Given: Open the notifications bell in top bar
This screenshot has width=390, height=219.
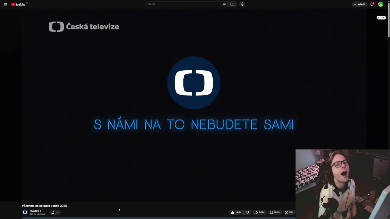Looking at the screenshot, I should tap(372, 4).
